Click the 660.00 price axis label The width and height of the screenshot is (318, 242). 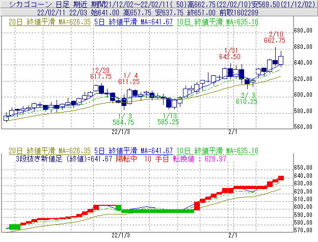click(303, 47)
